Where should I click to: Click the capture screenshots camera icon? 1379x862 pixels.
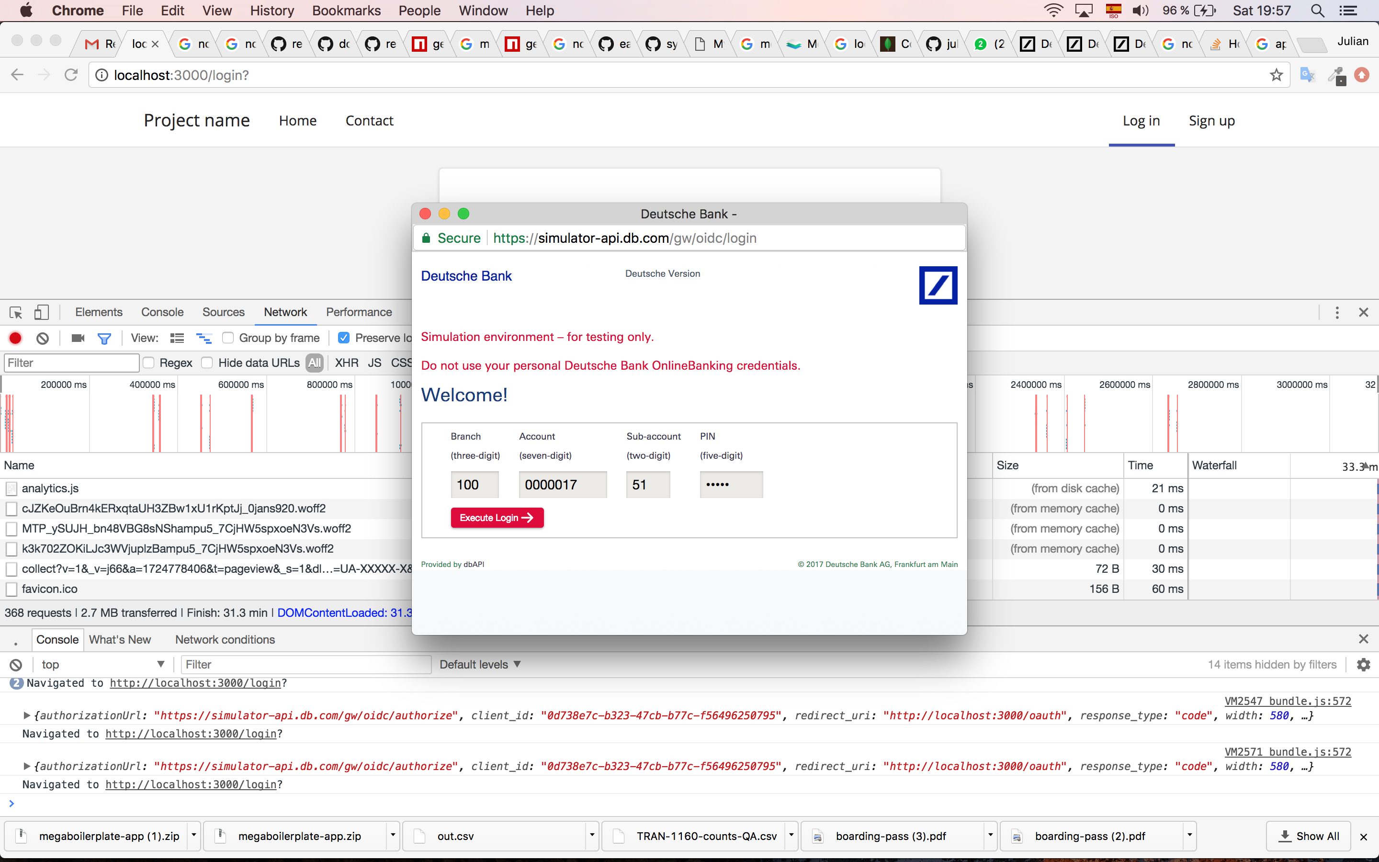click(78, 338)
